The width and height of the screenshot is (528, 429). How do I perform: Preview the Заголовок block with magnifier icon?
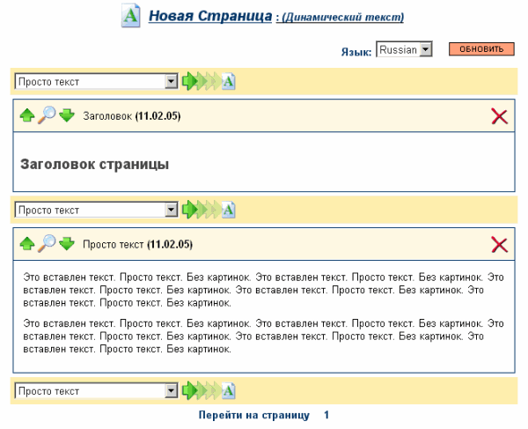[x=47, y=115]
